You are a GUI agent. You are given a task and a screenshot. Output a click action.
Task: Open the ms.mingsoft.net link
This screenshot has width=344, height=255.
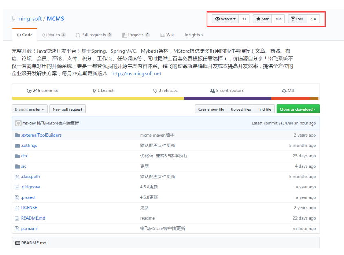click(136, 74)
